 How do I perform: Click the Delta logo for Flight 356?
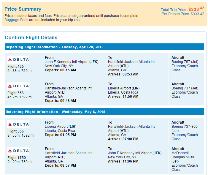click(18, 124)
